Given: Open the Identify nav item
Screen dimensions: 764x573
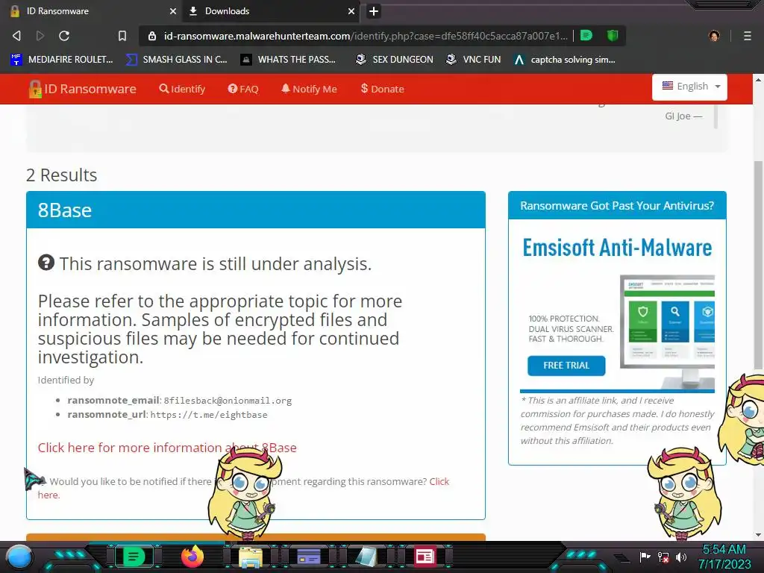Looking at the screenshot, I should pos(182,89).
